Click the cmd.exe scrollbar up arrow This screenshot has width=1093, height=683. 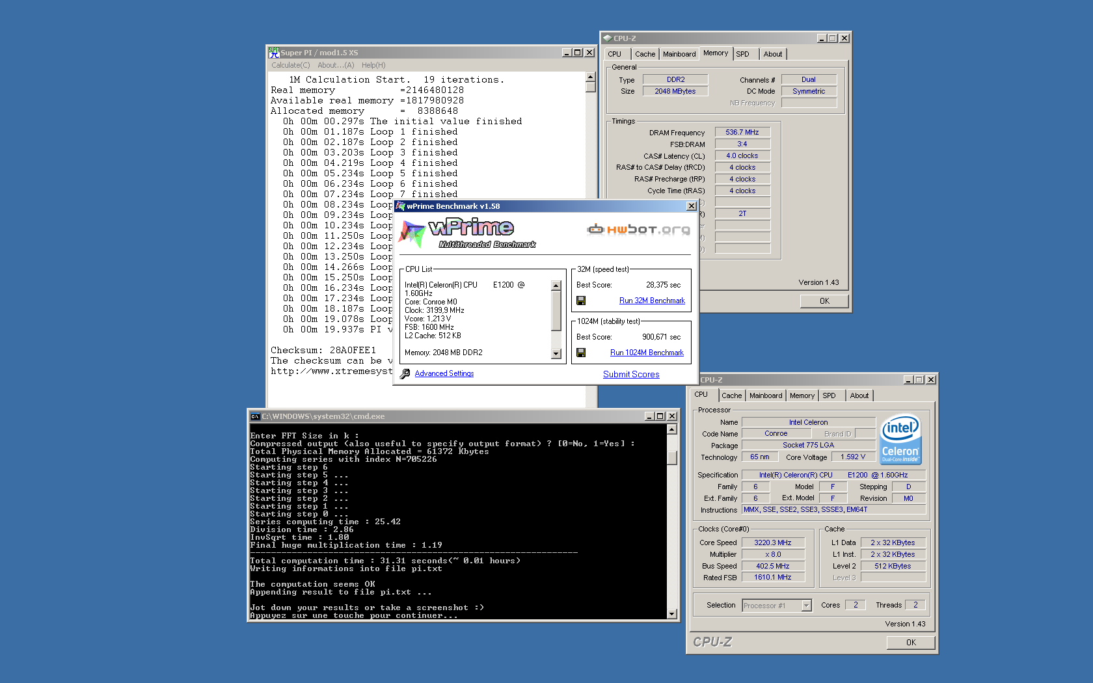672,429
